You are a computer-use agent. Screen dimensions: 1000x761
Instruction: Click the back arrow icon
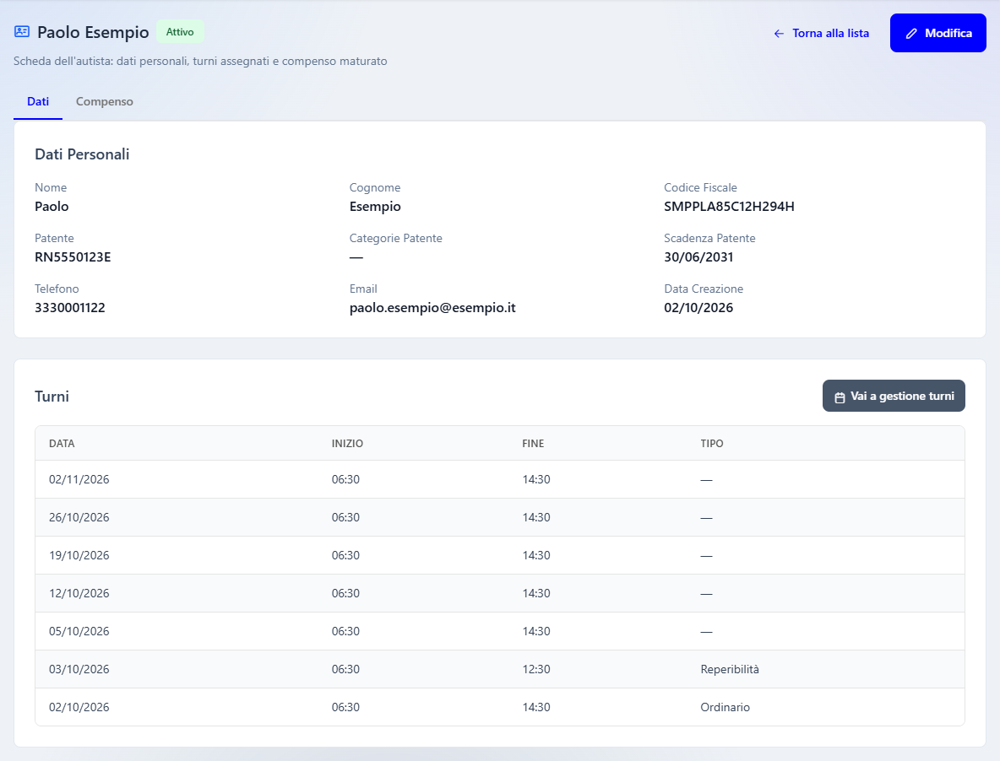tap(779, 33)
